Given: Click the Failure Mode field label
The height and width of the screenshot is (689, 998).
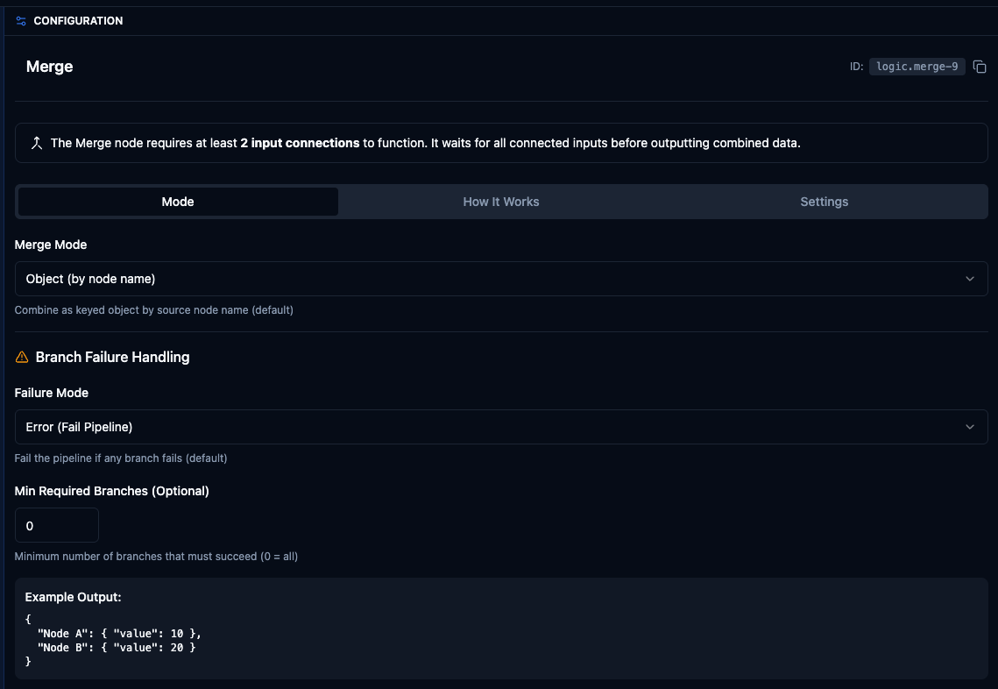Looking at the screenshot, I should pyautogui.click(x=52, y=393).
